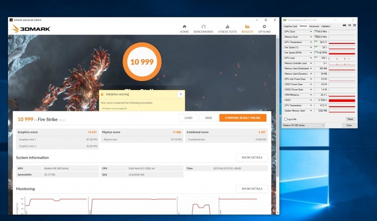Click the GPU-Z Reset button
377x221 pixels.
pyautogui.click(x=350, y=119)
